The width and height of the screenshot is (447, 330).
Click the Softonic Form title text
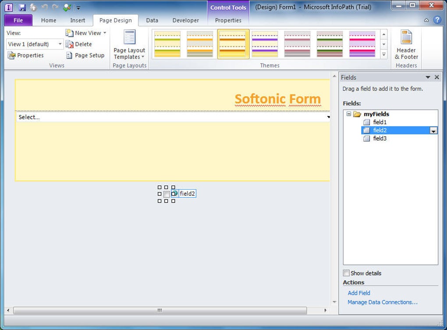278,99
